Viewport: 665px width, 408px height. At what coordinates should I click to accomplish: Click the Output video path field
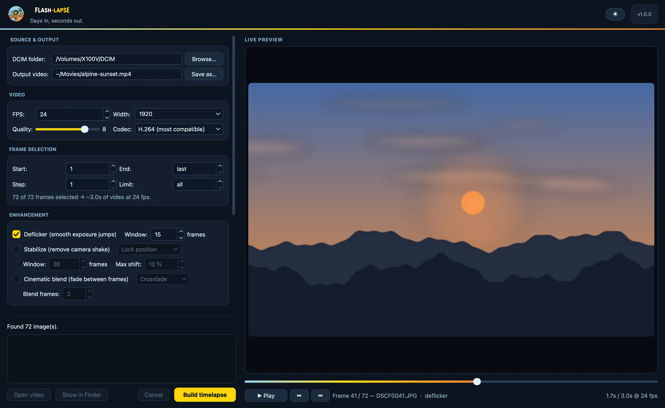(116, 74)
